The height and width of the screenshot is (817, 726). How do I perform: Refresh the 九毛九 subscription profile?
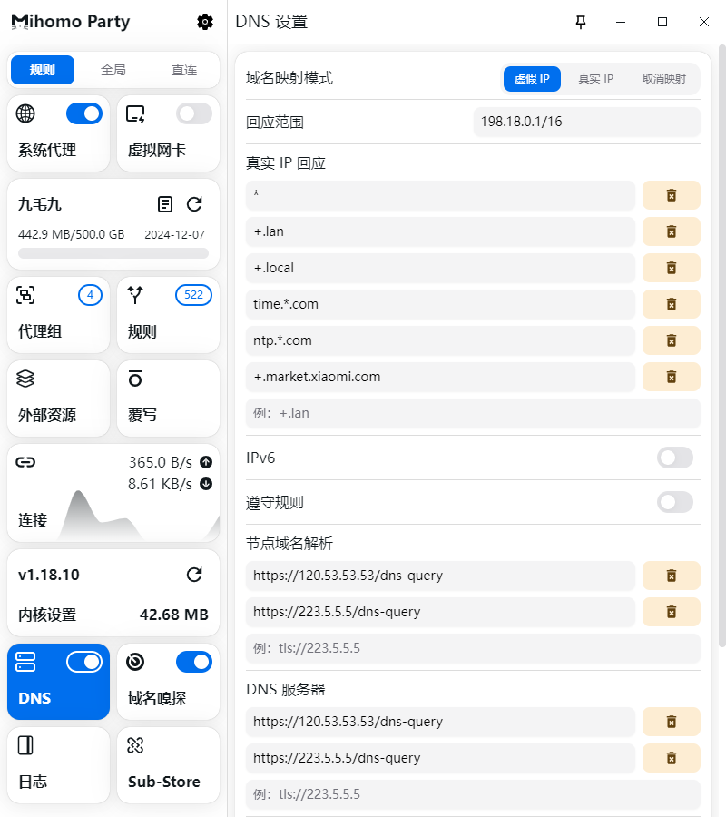194,204
